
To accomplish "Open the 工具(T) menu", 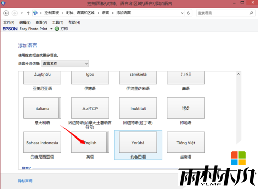I will click(x=58, y=23).
